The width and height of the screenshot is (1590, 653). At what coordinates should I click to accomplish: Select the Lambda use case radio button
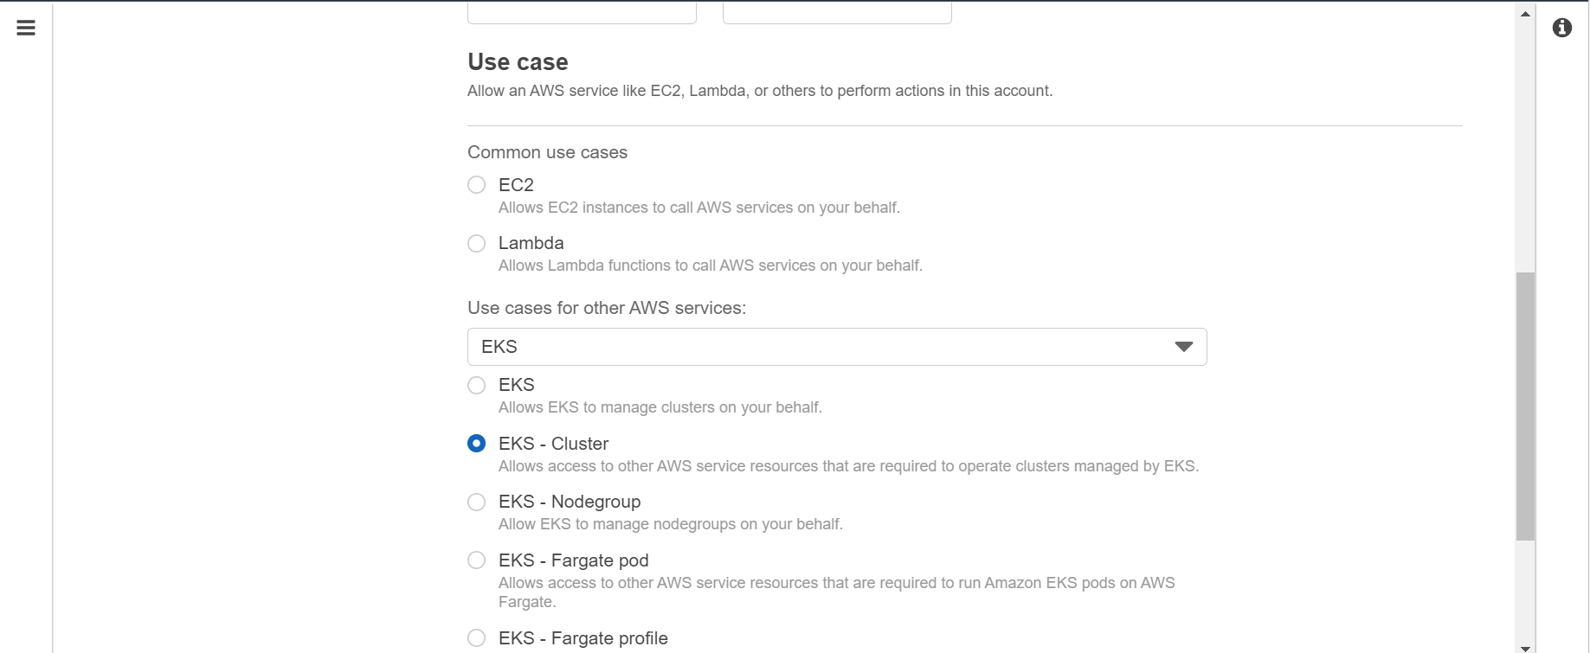pyautogui.click(x=476, y=243)
